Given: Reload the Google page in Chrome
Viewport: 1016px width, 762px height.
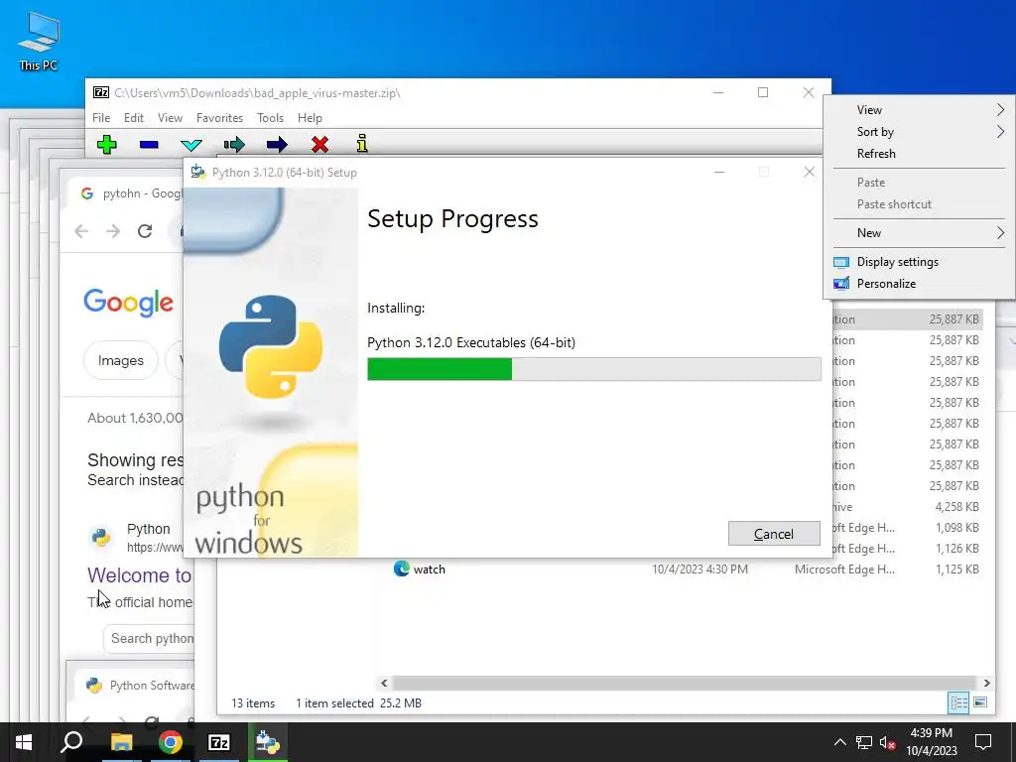Looking at the screenshot, I should coord(145,231).
